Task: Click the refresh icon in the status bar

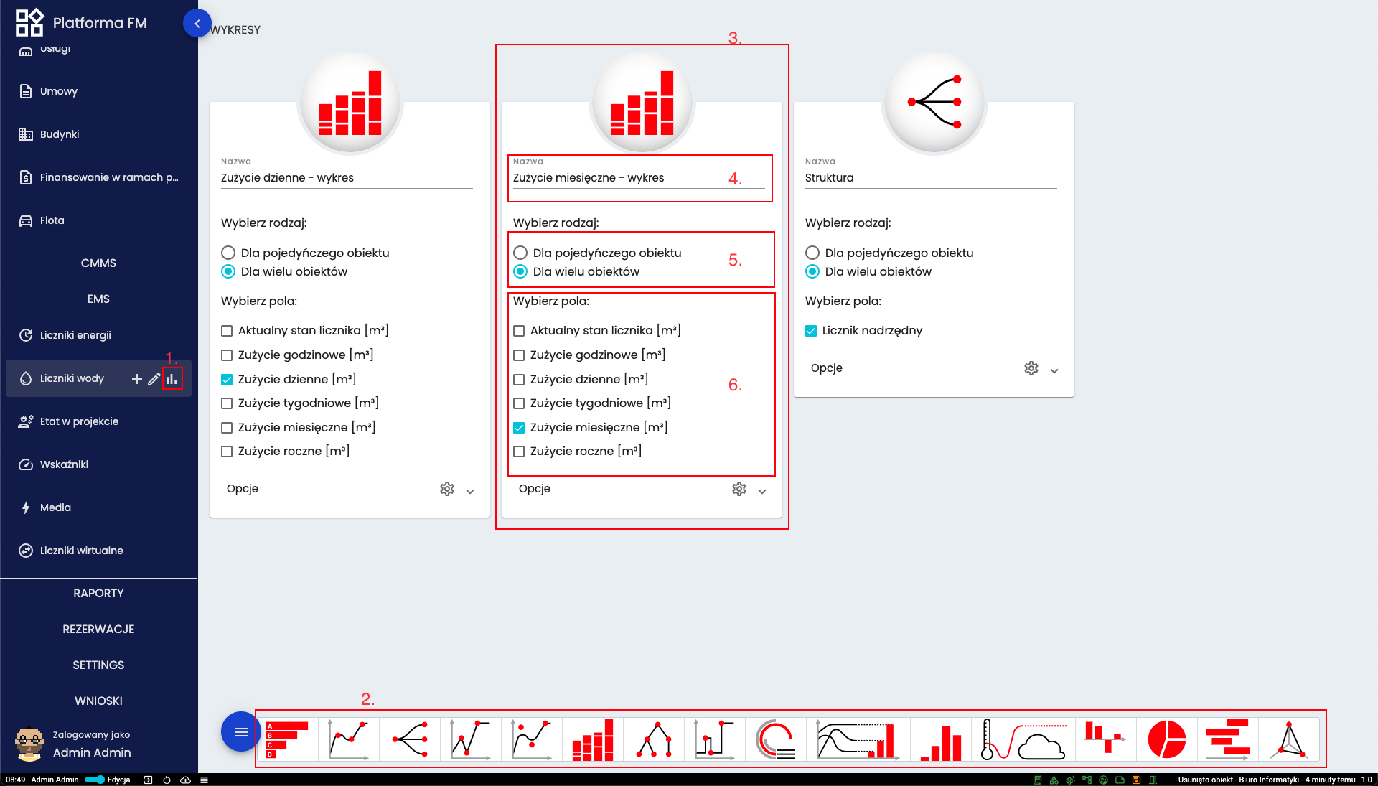Action: 167,780
